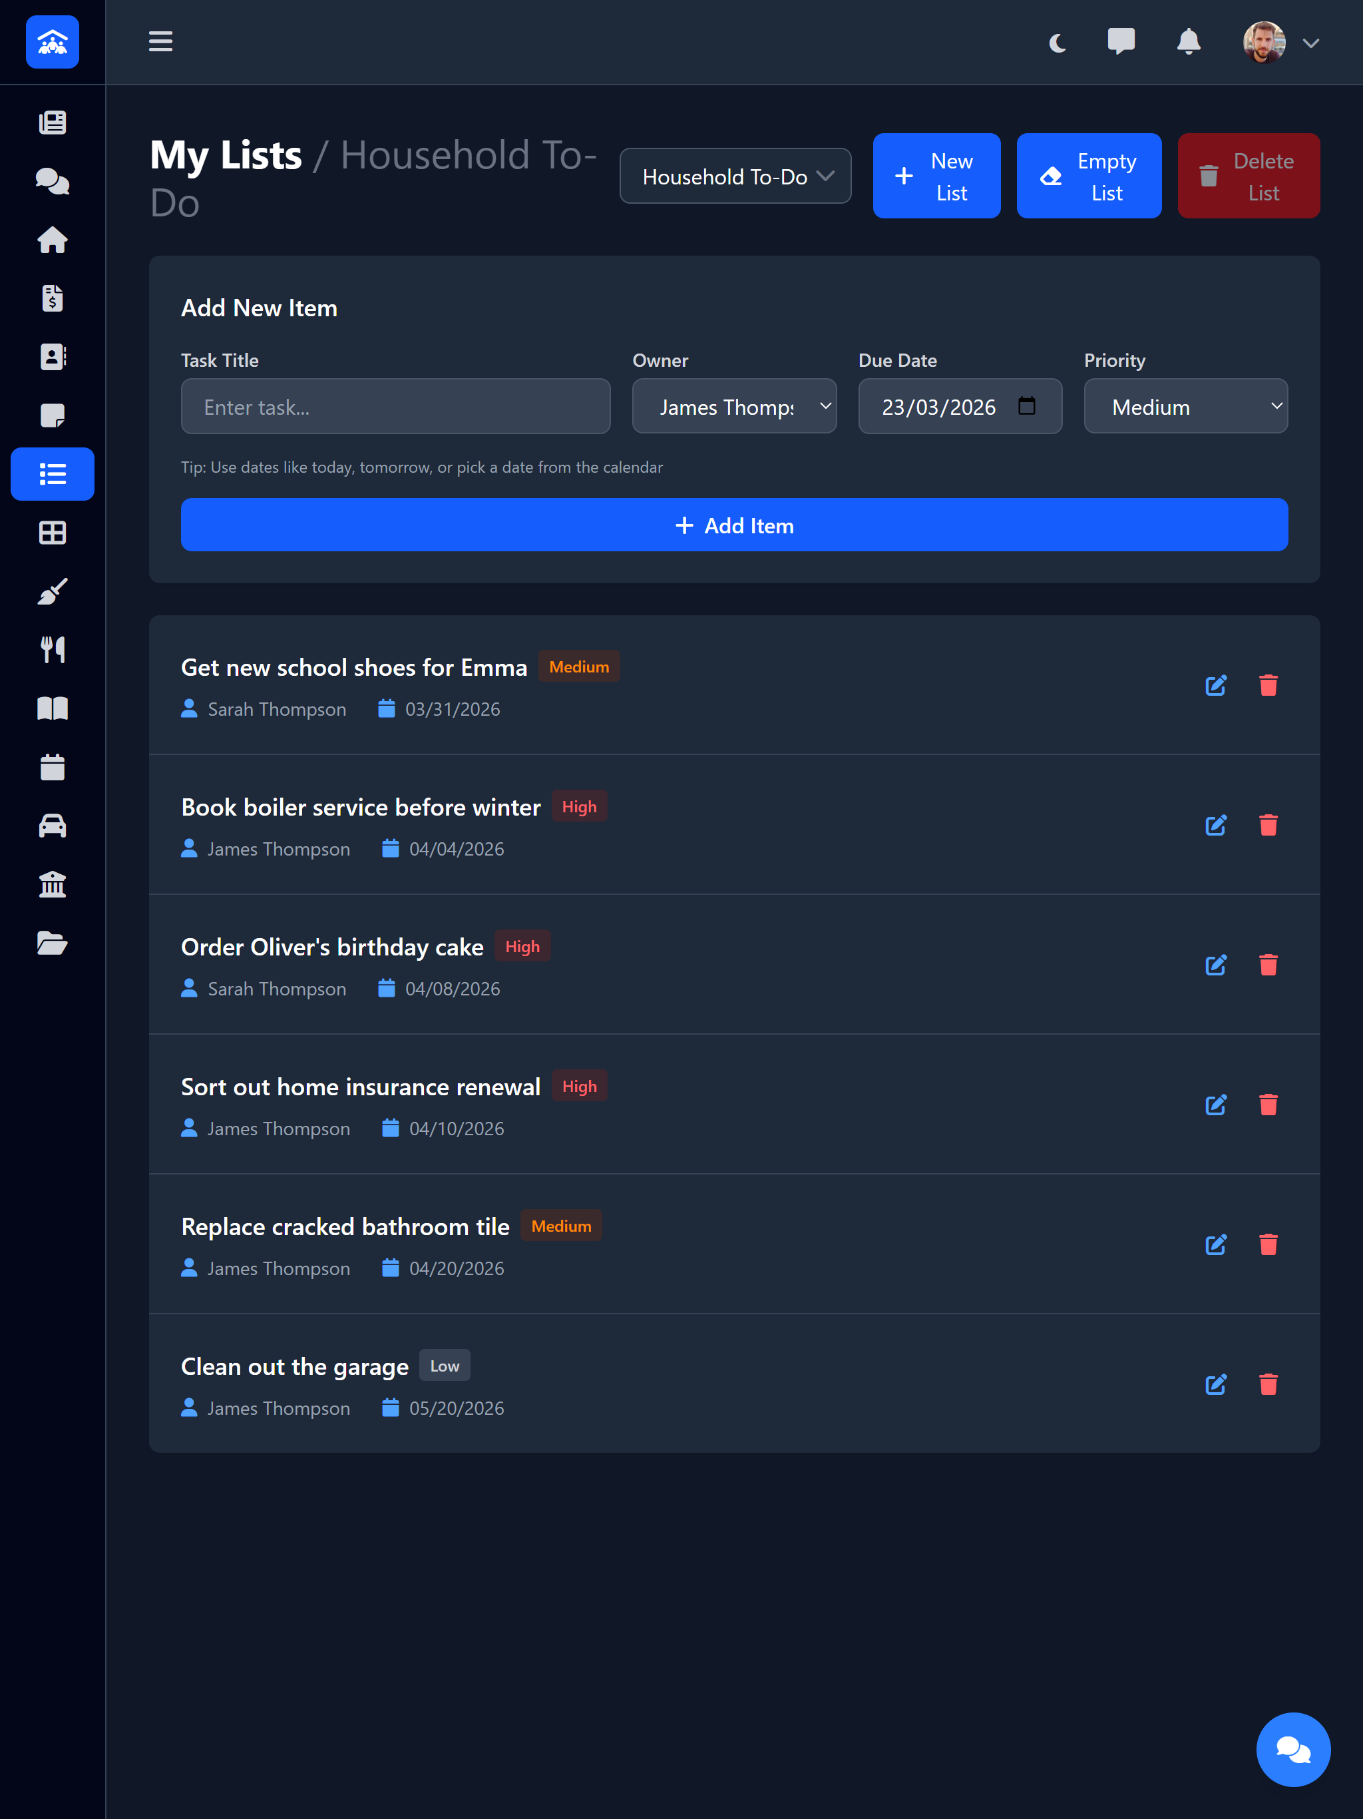Select the Lists item in the sidebar

point(52,473)
